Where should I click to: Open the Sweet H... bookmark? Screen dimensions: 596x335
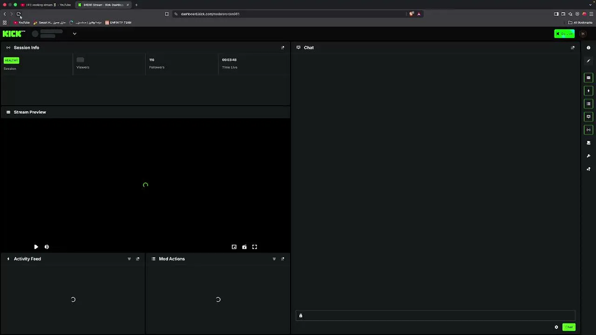click(49, 22)
